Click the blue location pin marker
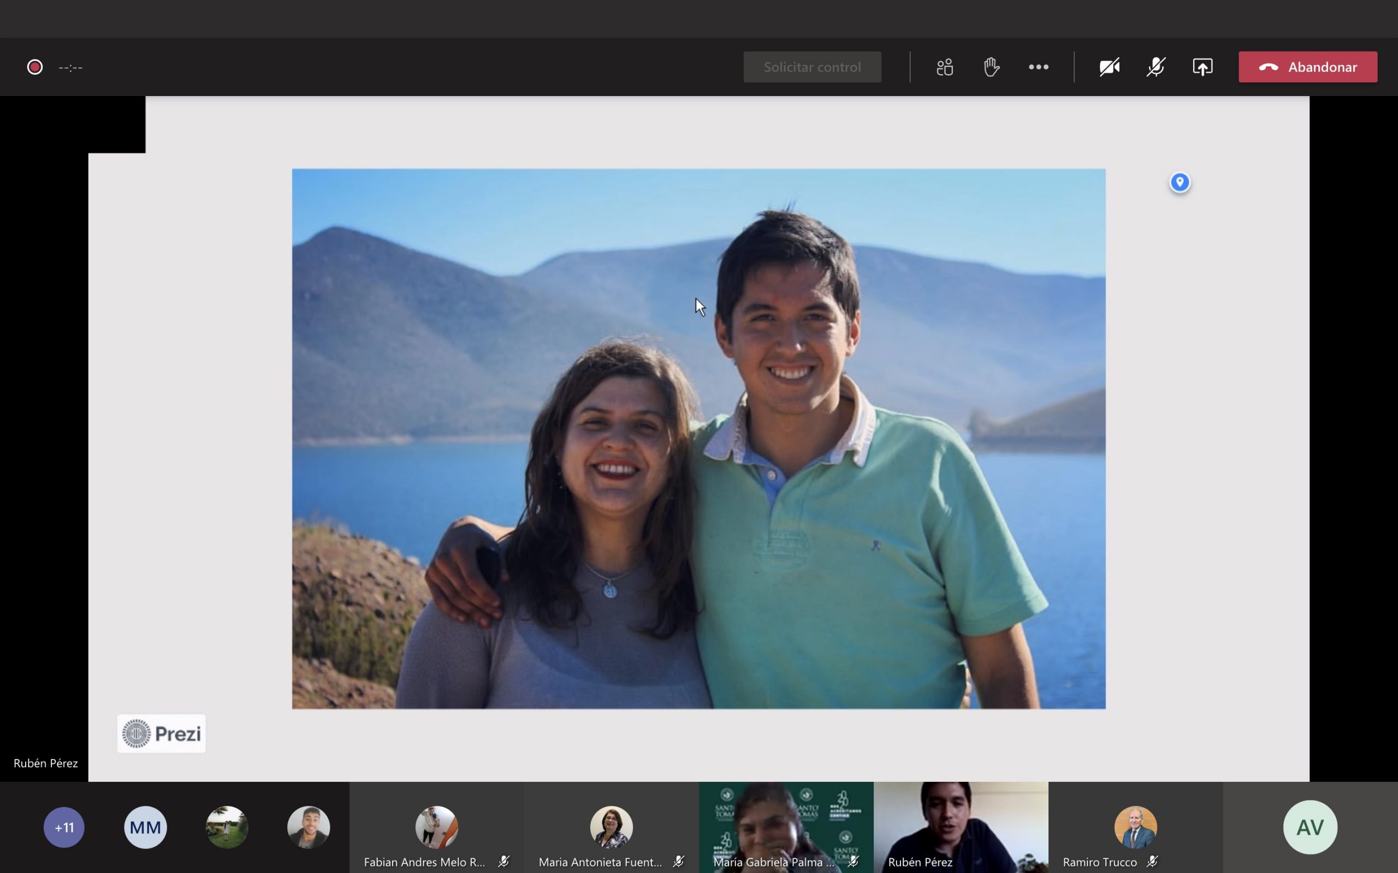 [1180, 182]
